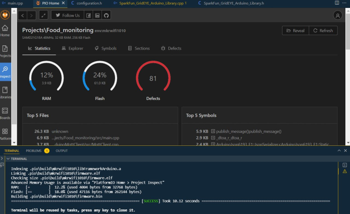The width and height of the screenshot is (350, 214).
Task: Click the red Defects gauge showing 81
Action: (x=153, y=78)
